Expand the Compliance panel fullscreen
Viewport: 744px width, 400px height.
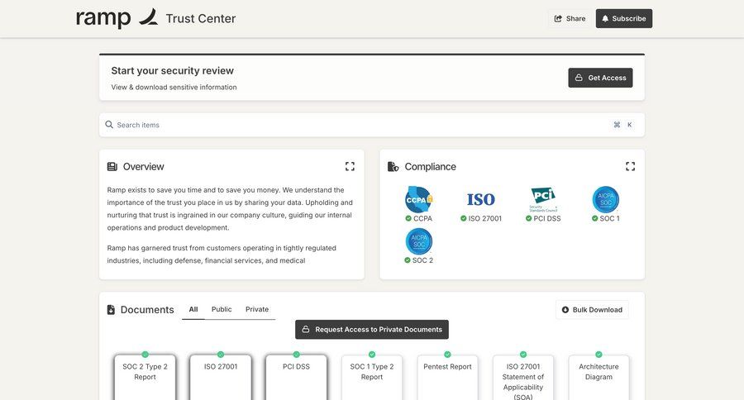coord(630,167)
